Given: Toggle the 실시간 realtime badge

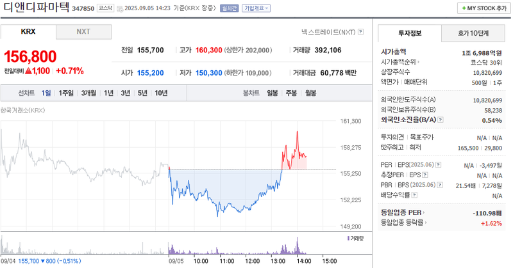Looking at the screenshot, I should coord(229,8).
